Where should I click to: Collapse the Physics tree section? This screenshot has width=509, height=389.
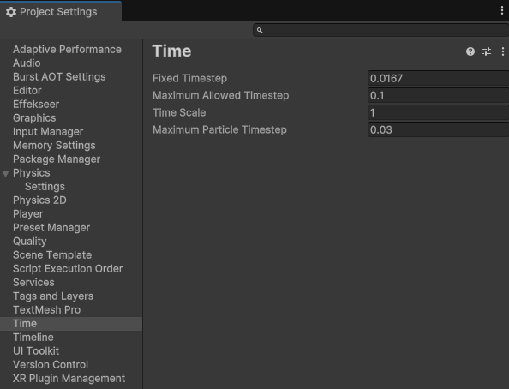[5, 173]
